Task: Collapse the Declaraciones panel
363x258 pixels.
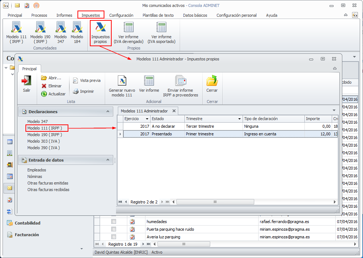Action: pyautogui.click(x=108, y=111)
